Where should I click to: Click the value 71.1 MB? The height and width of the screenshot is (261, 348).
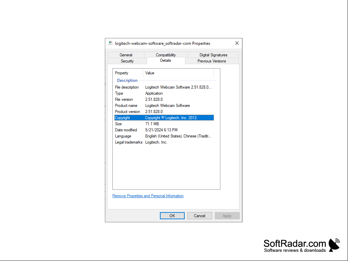152,124
